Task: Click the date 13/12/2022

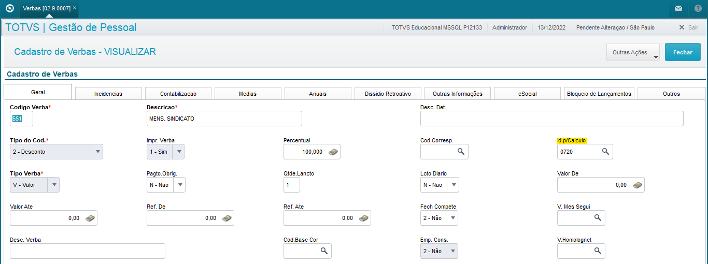Action: pyautogui.click(x=551, y=27)
